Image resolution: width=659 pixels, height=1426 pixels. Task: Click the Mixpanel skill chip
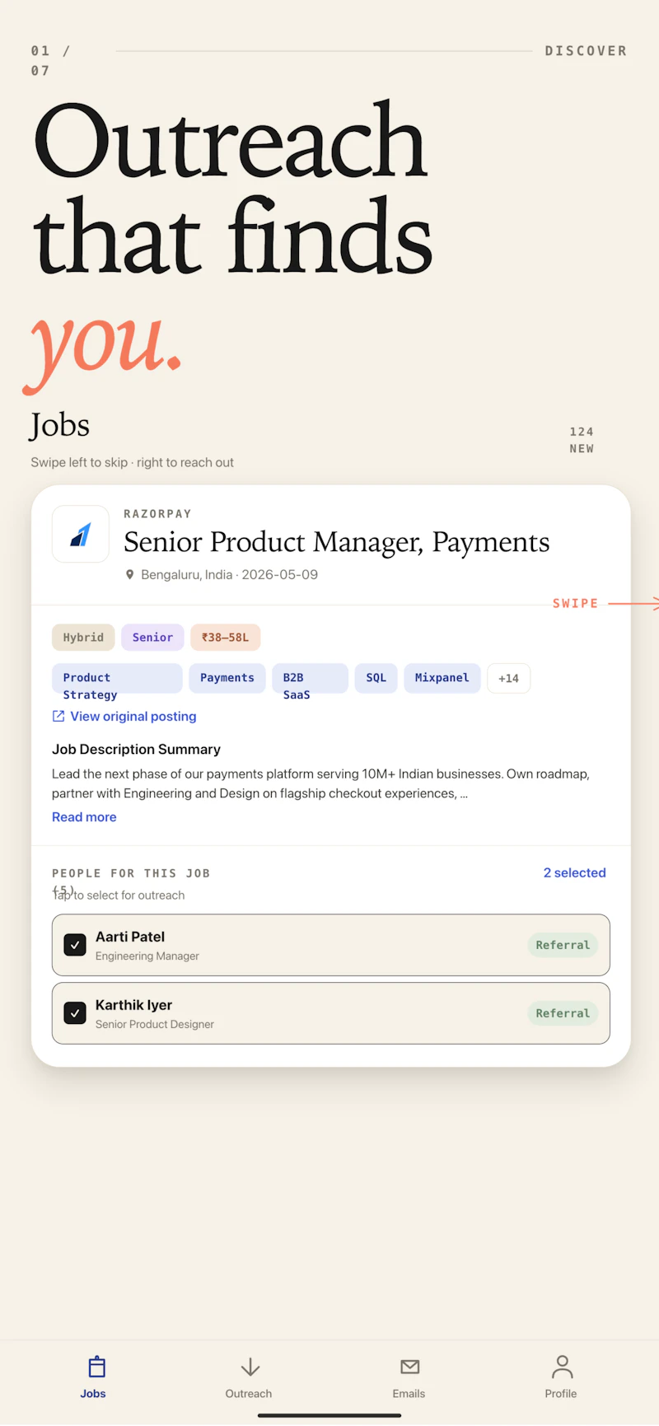point(442,679)
